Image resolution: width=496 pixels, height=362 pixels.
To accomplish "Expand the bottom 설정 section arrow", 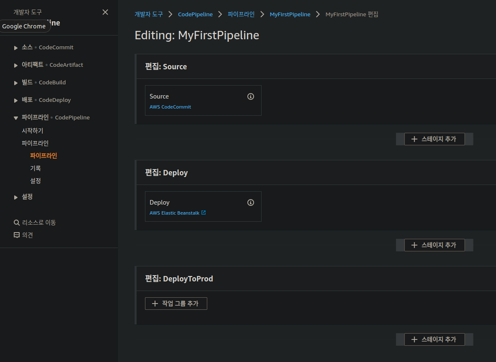I will pyautogui.click(x=15, y=197).
